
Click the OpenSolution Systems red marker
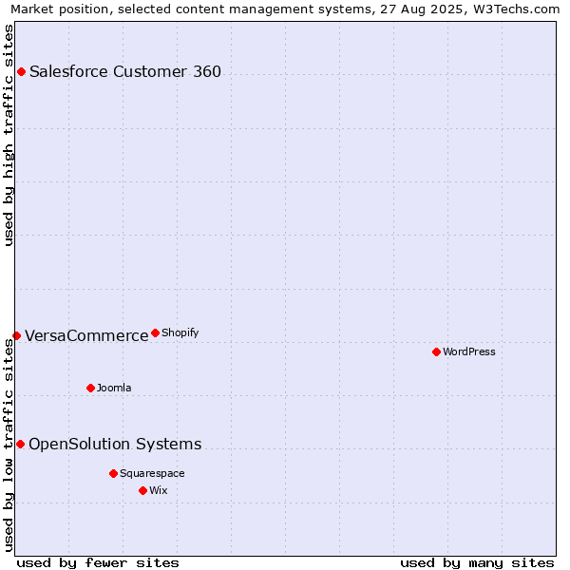pyautogui.click(x=20, y=444)
